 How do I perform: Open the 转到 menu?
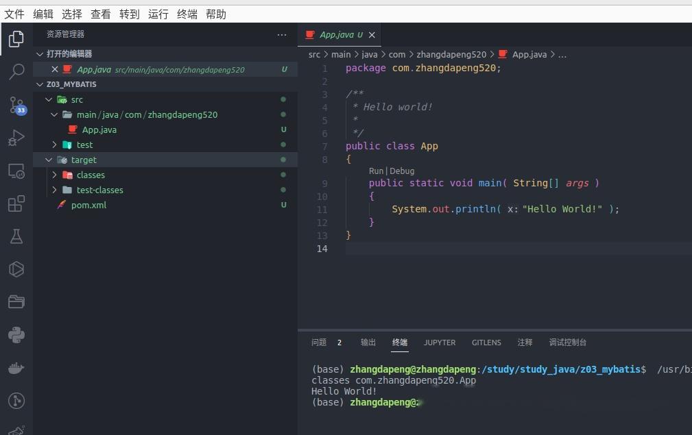(x=130, y=14)
